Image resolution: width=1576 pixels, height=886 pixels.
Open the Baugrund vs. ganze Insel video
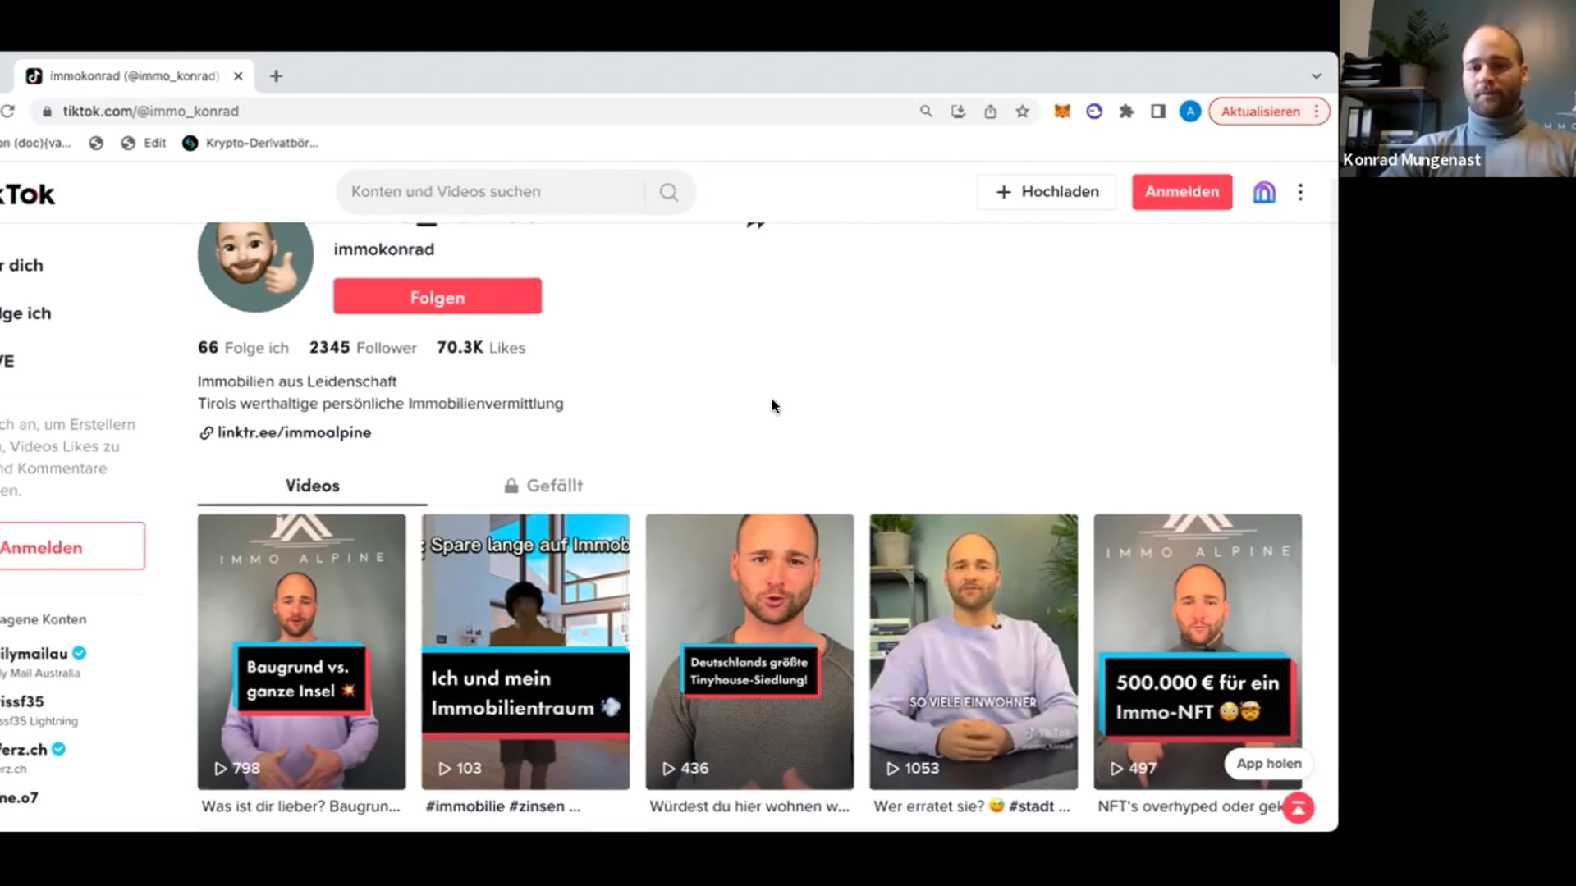tap(301, 651)
